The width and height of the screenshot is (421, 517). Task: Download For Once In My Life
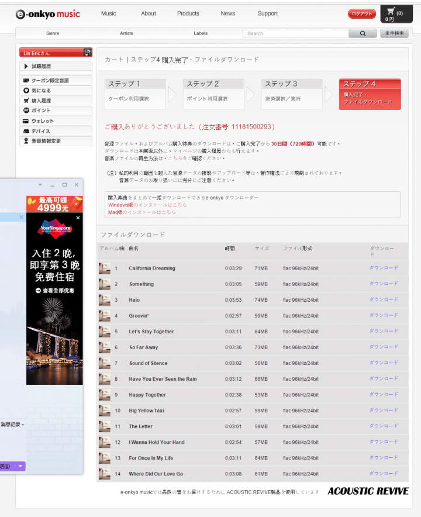(384, 458)
